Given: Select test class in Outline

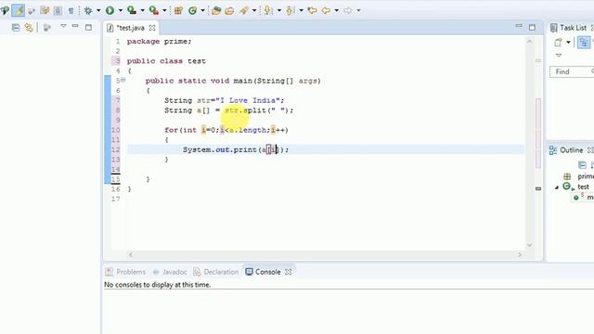Looking at the screenshot, I should coord(583,186).
